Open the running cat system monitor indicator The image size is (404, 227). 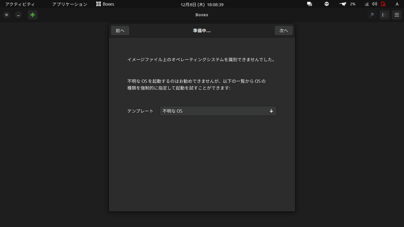[x=342, y=4]
